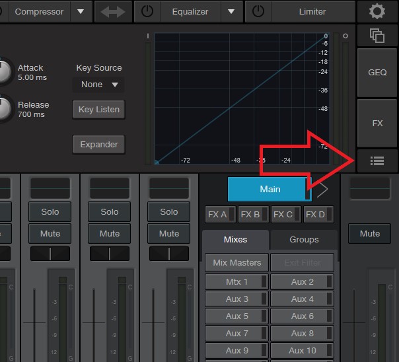Image resolution: width=399 pixels, height=362 pixels.
Task: Enable Key Listen
Action: pos(98,110)
